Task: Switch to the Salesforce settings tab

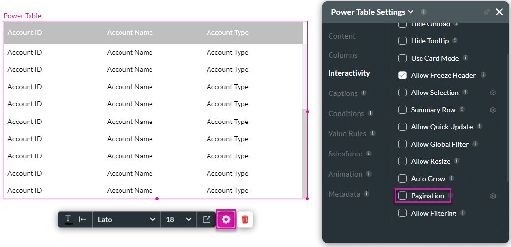Action: pos(345,154)
